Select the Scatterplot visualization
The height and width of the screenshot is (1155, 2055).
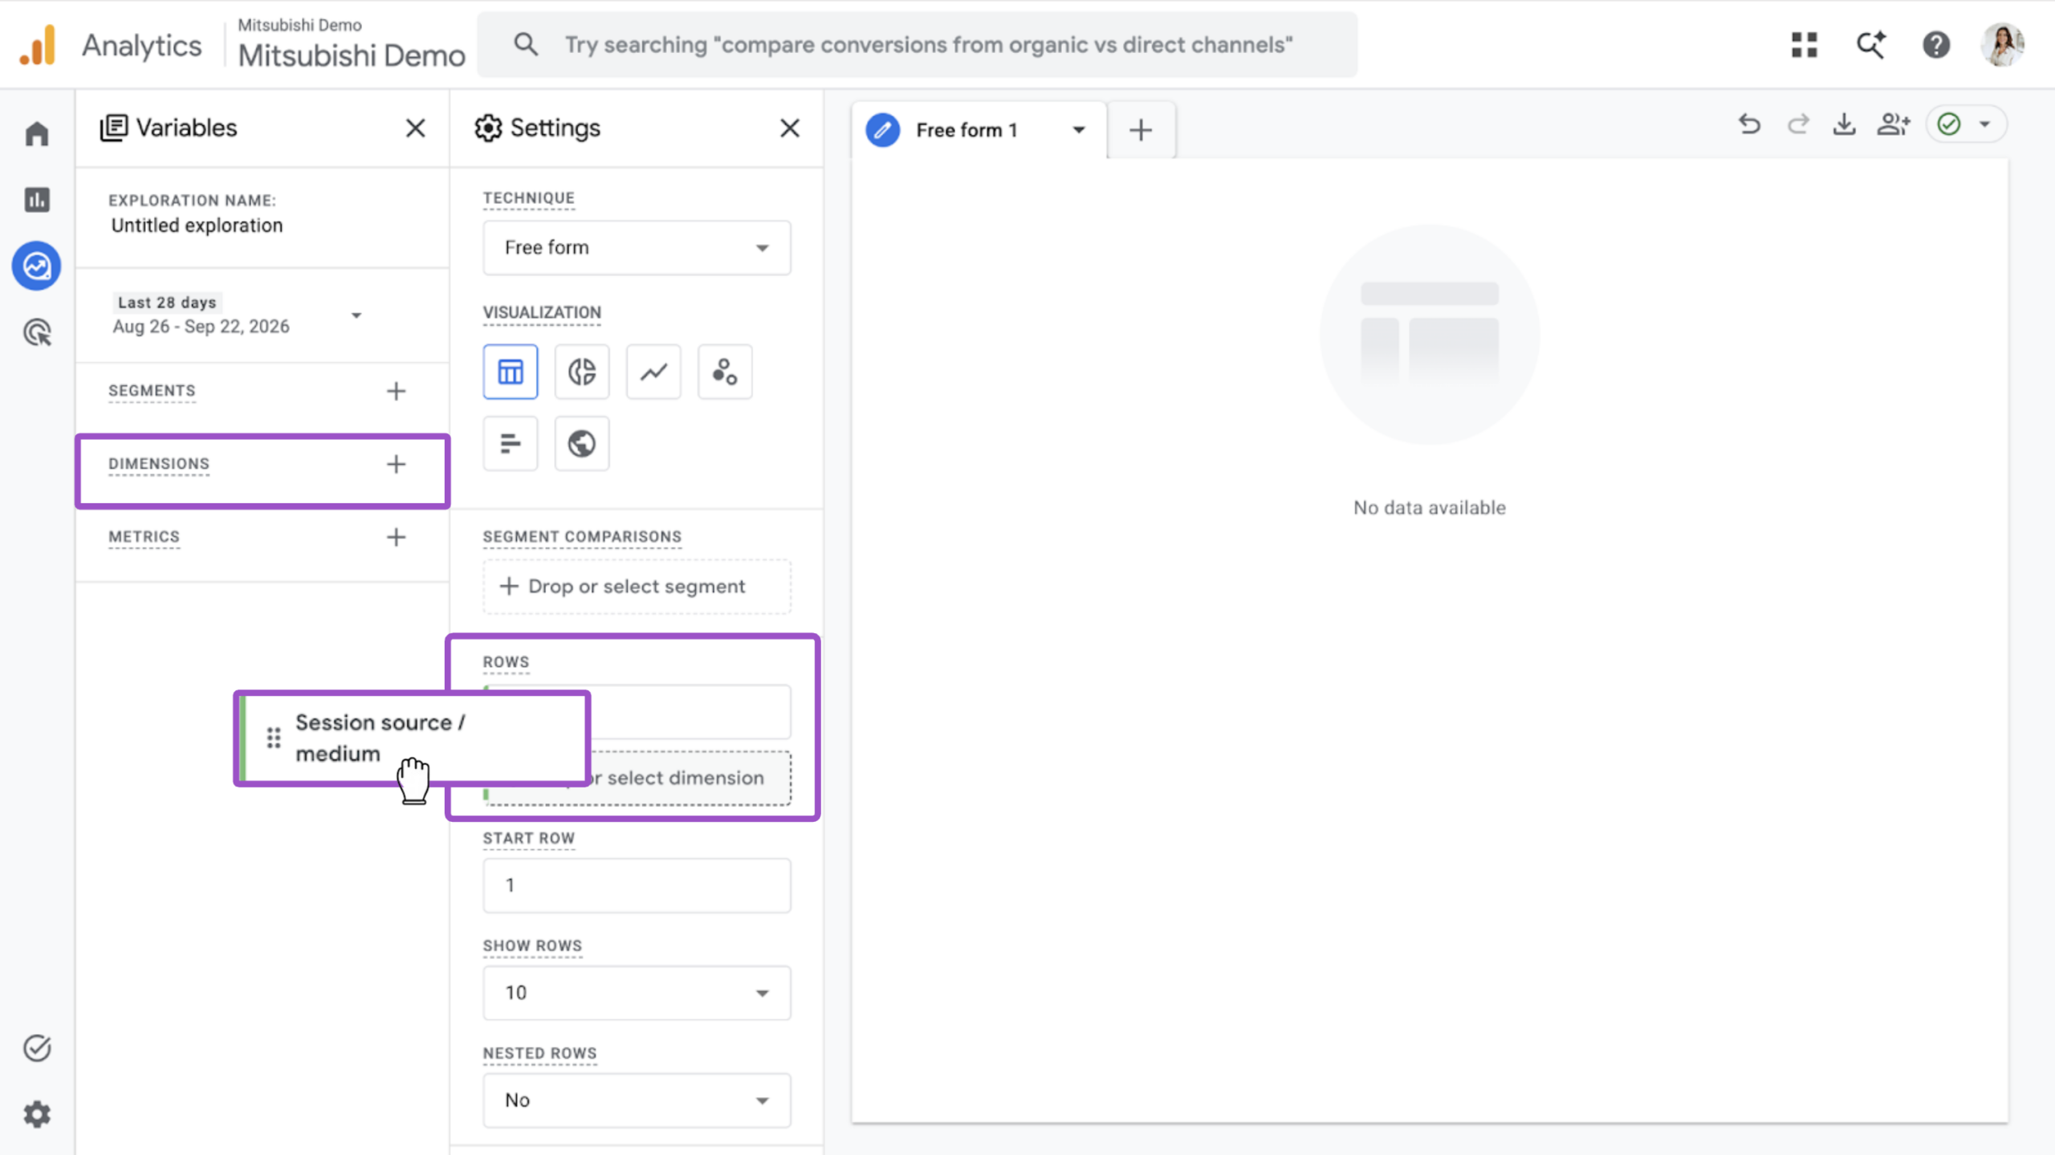[x=725, y=372]
